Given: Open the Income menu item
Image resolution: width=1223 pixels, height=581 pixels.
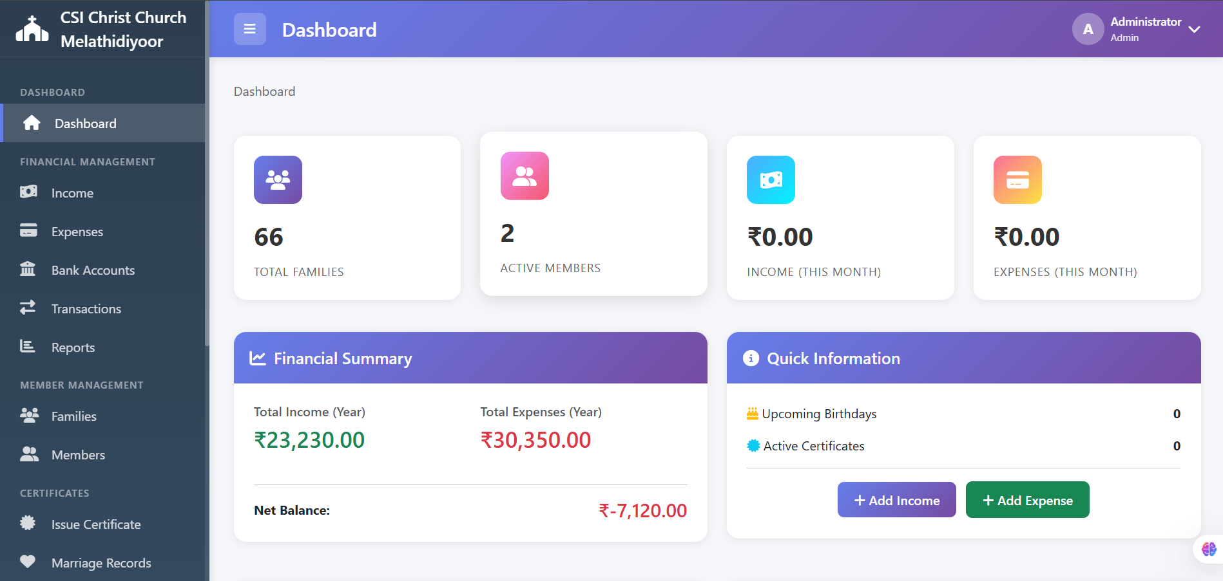Looking at the screenshot, I should [72, 193].
